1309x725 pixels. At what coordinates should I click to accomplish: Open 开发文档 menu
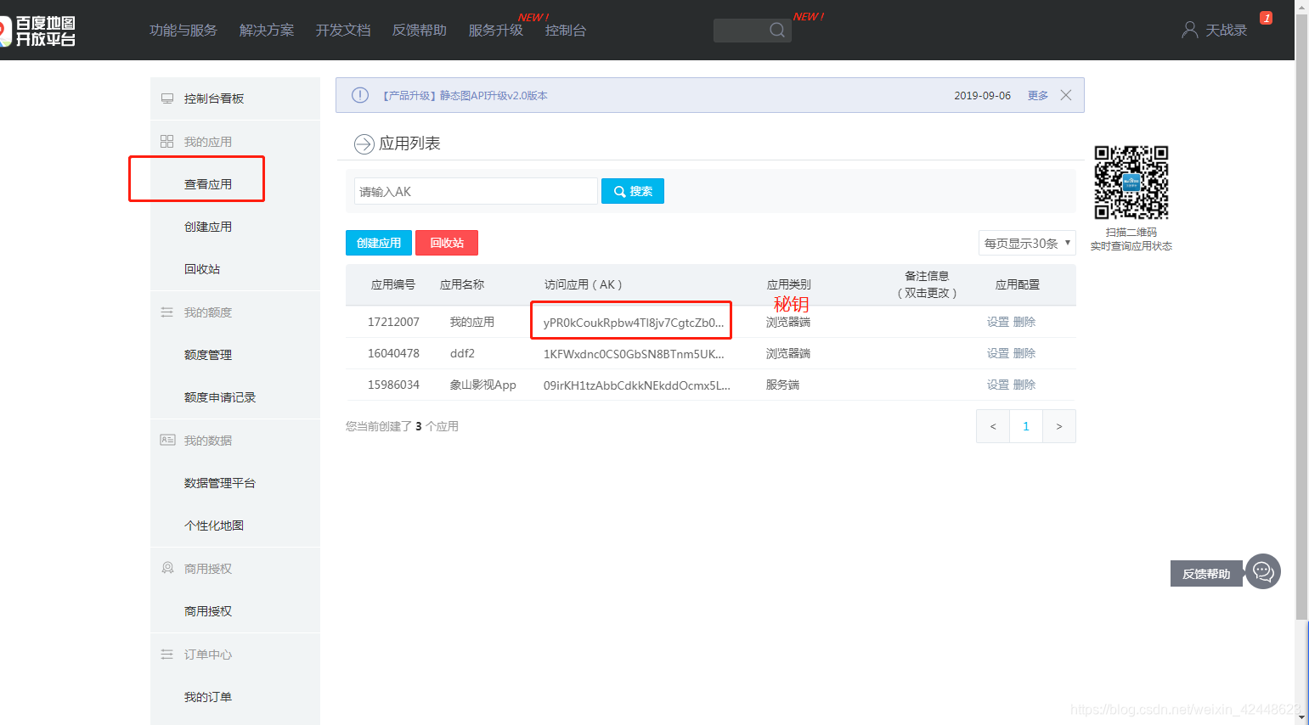[343, 31]
